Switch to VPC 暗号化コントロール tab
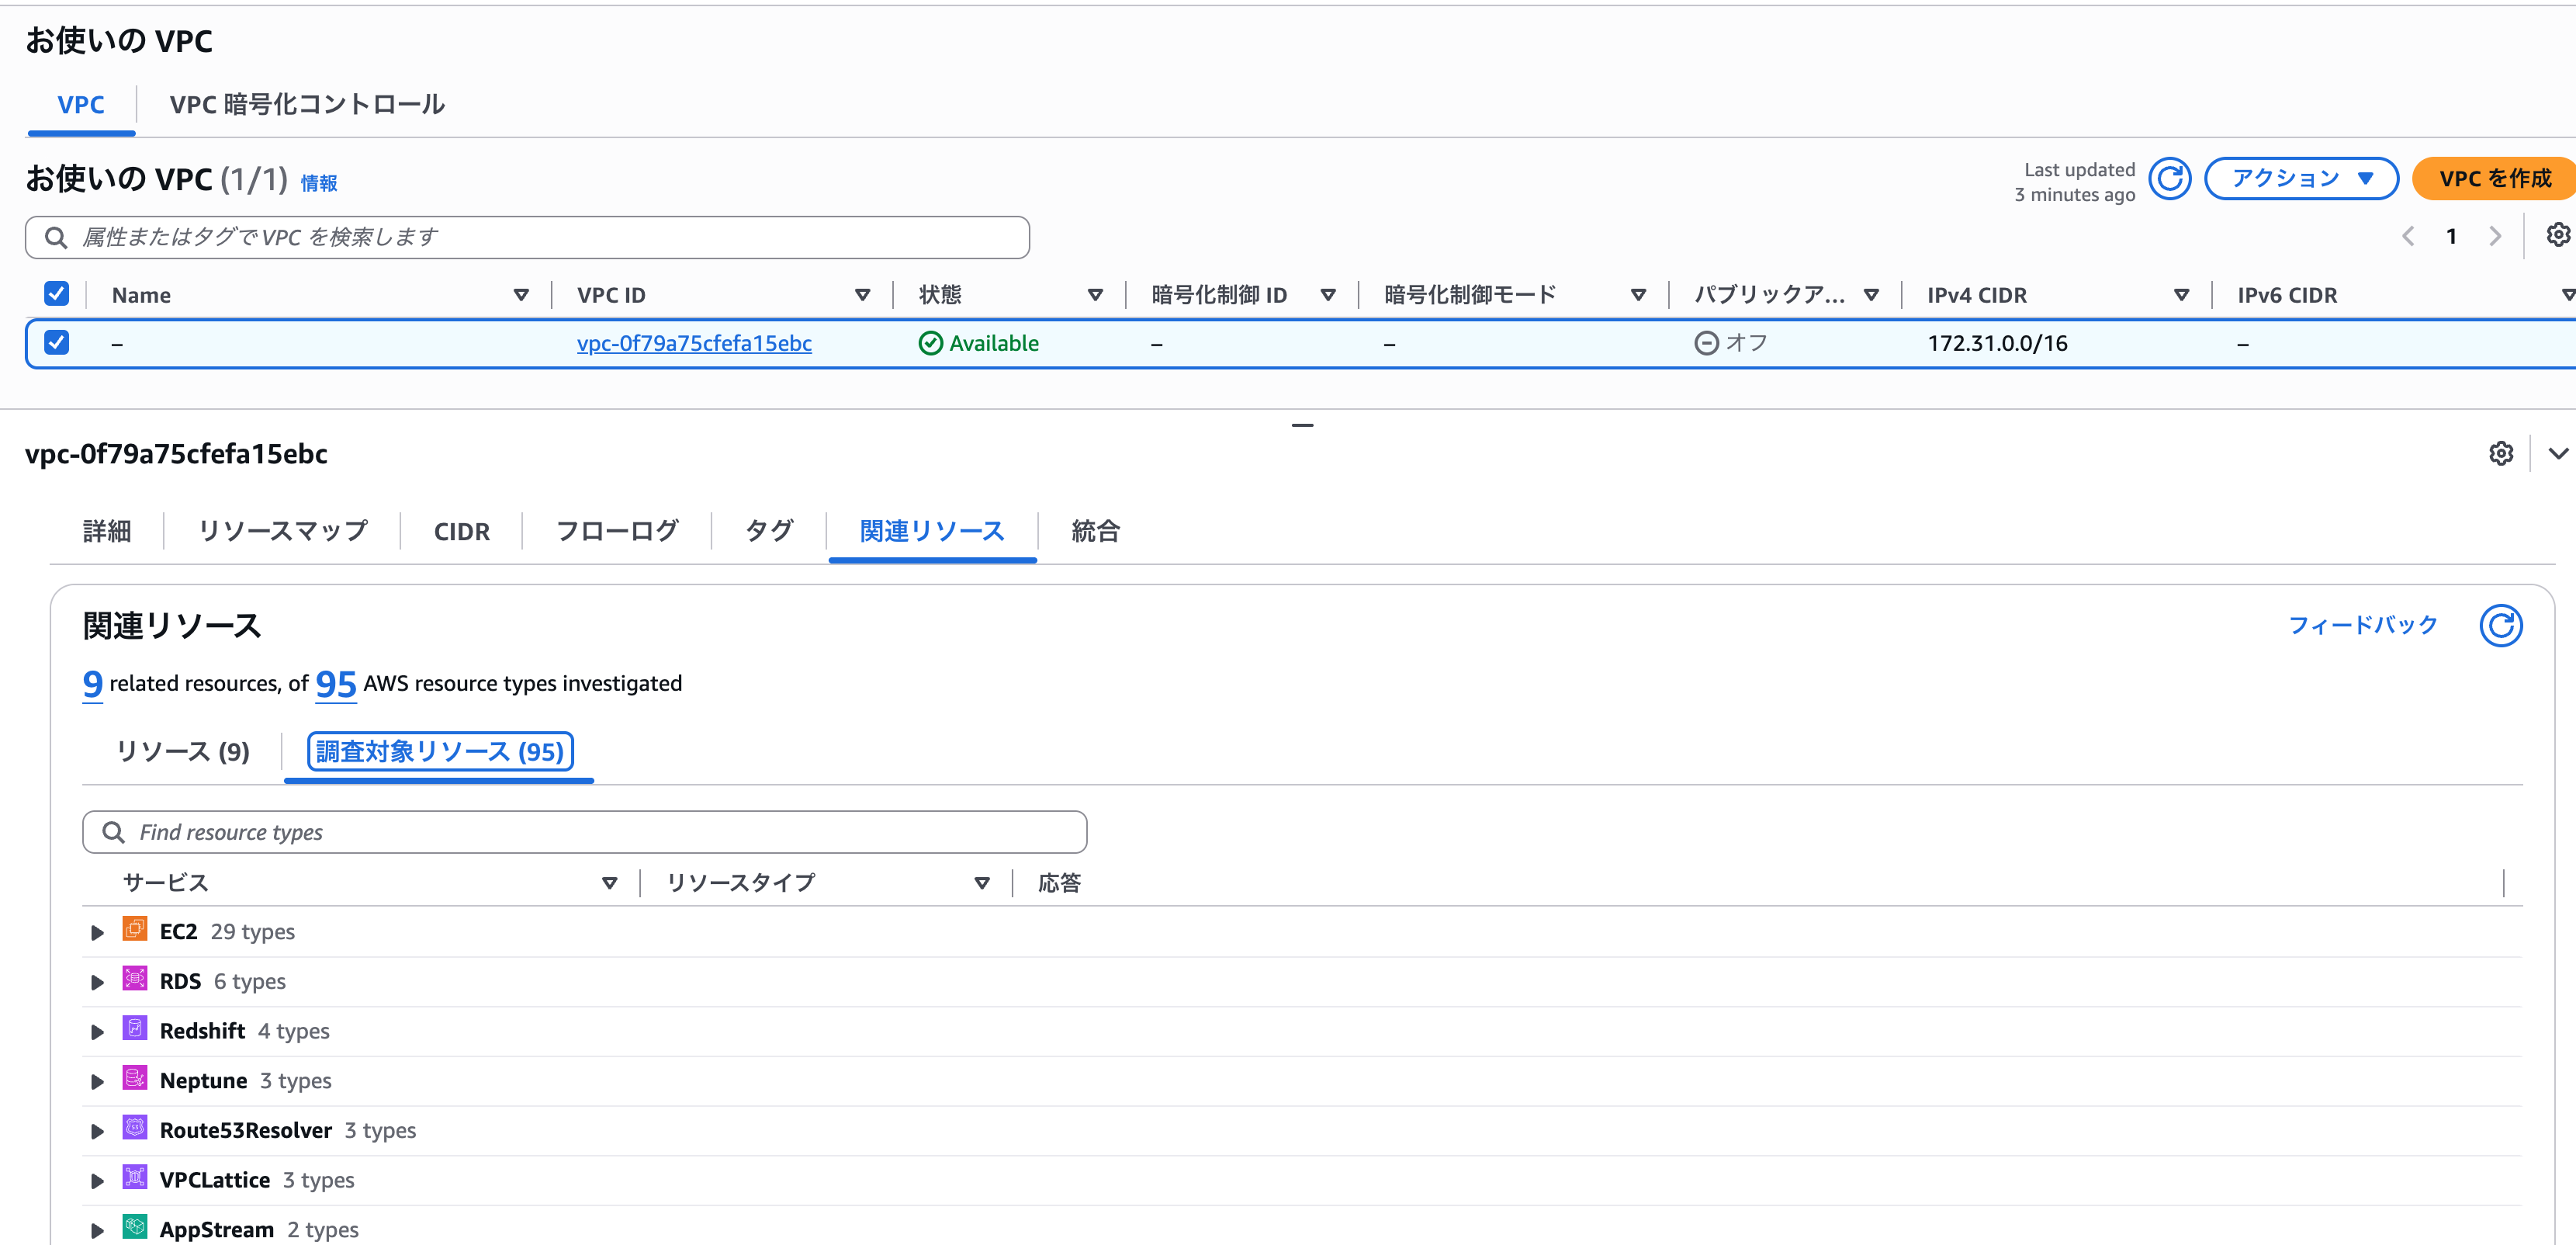 click(307, 104)
